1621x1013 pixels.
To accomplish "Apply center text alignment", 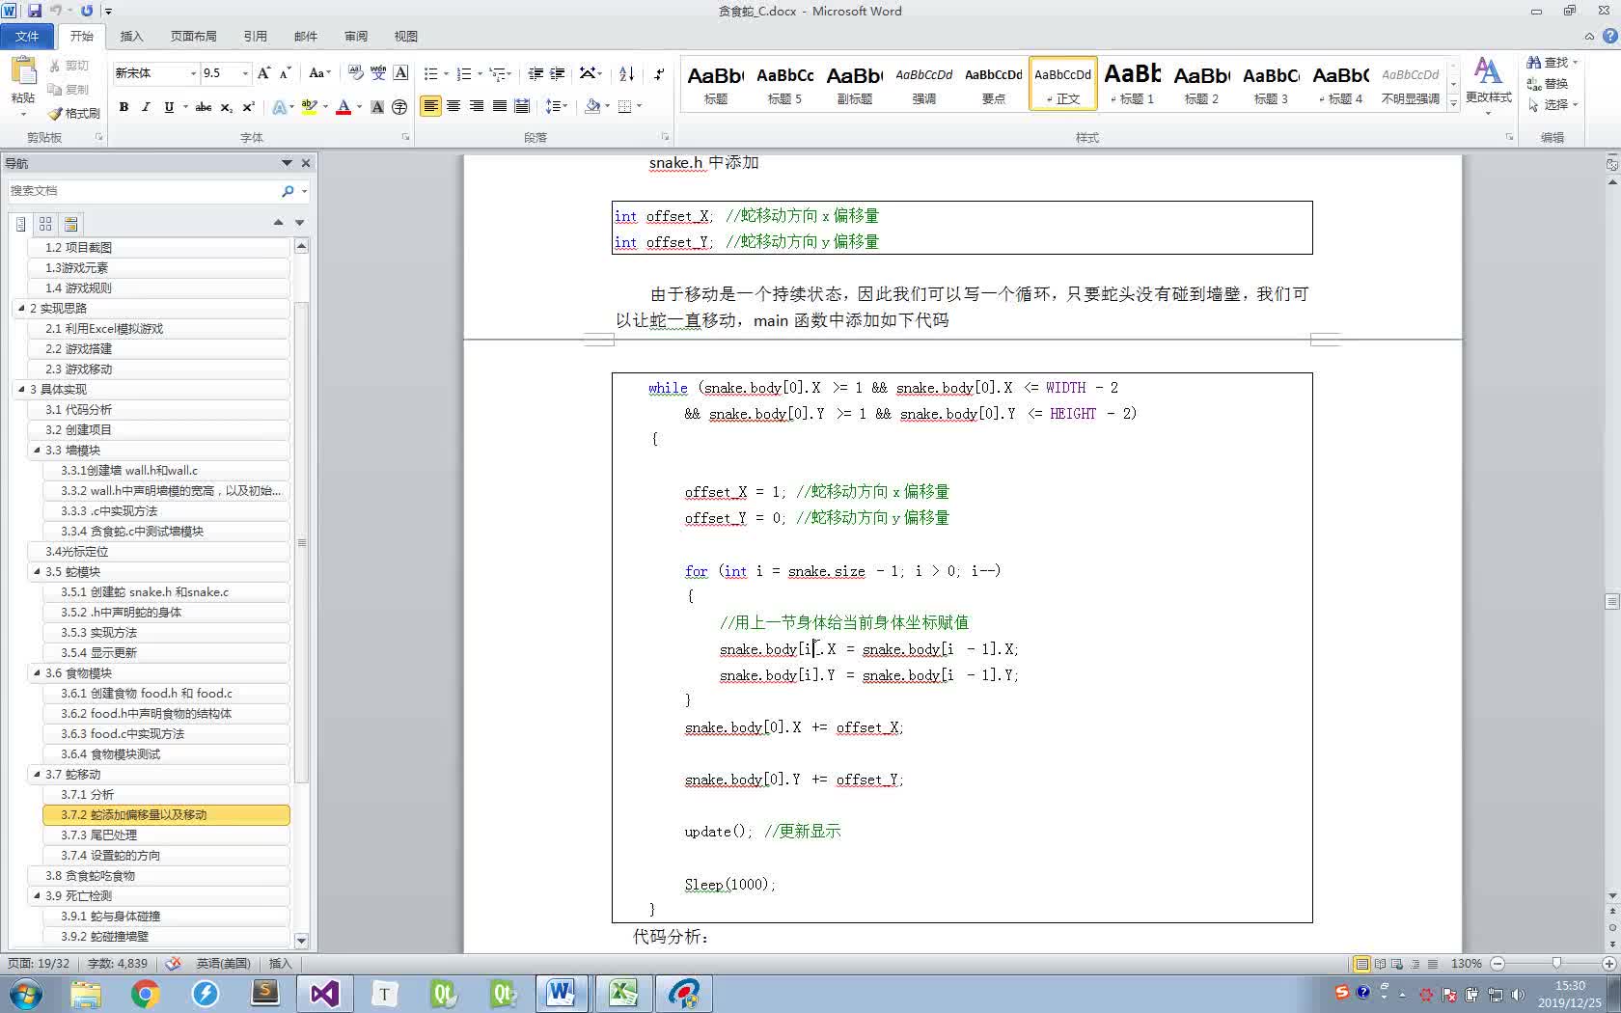I will click(x=453, y=106).
